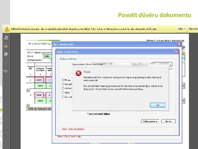198x149 pixels.
Task: Click the yellow warning message text bar
Action: click(x=84, y=29)
